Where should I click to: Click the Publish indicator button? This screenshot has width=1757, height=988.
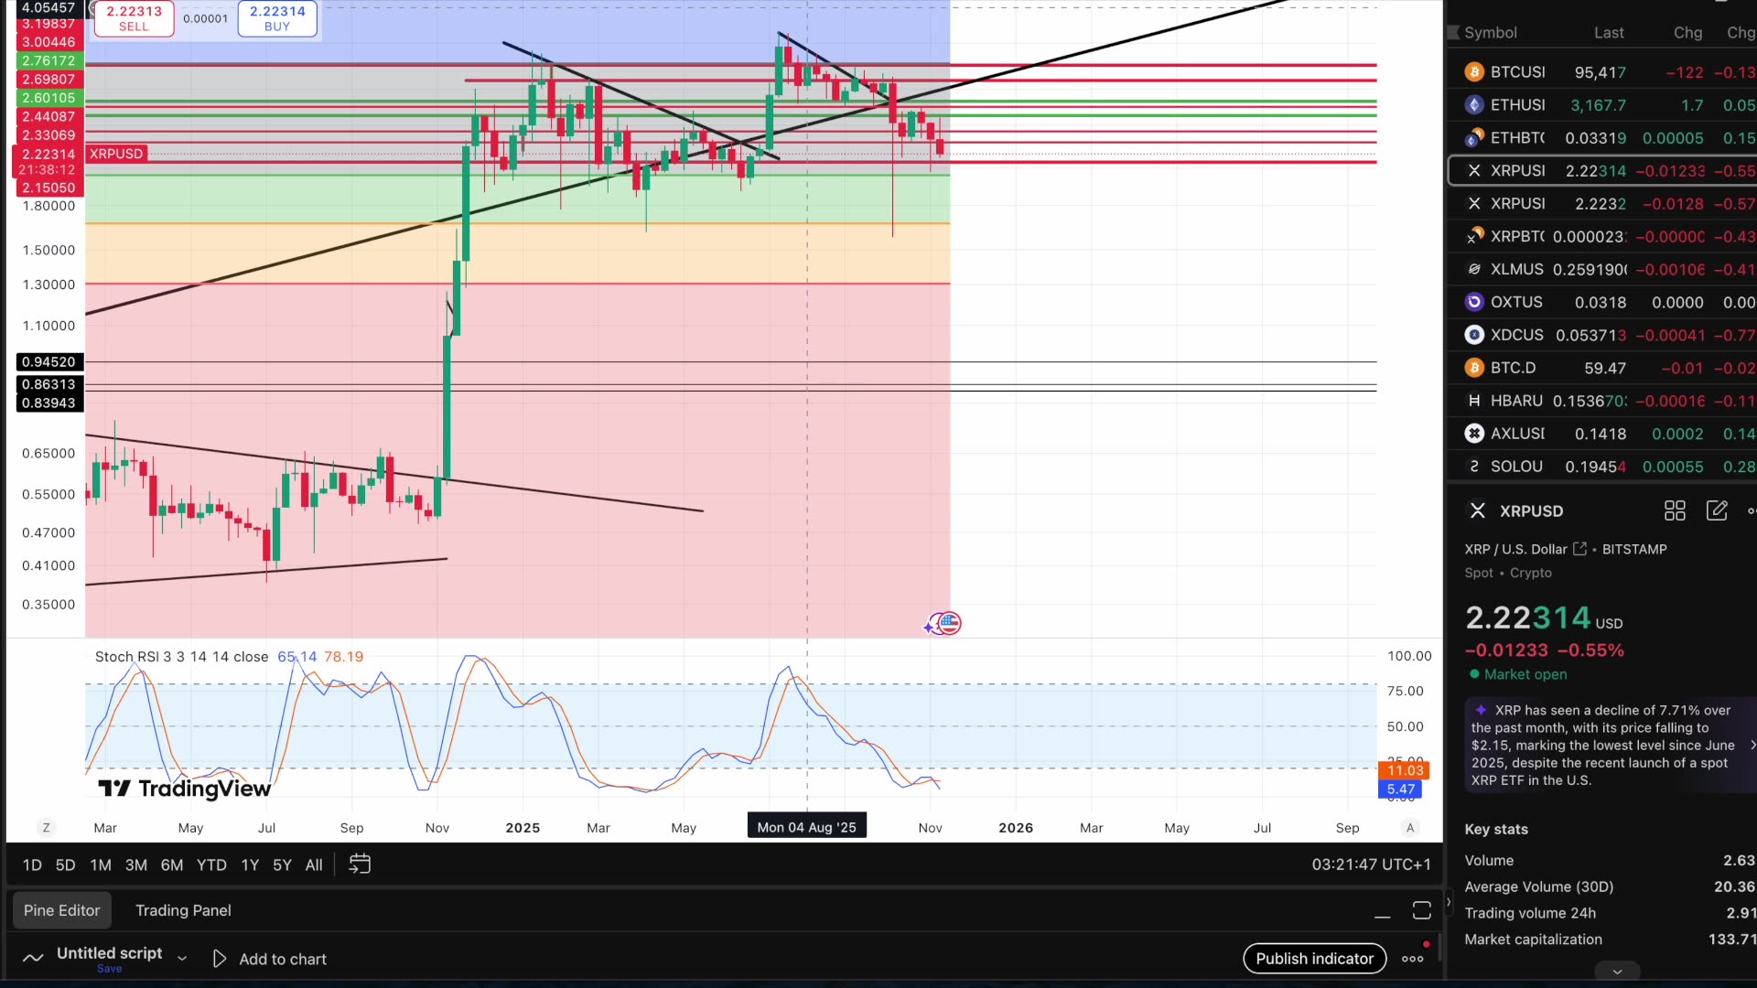point(1315,959)
